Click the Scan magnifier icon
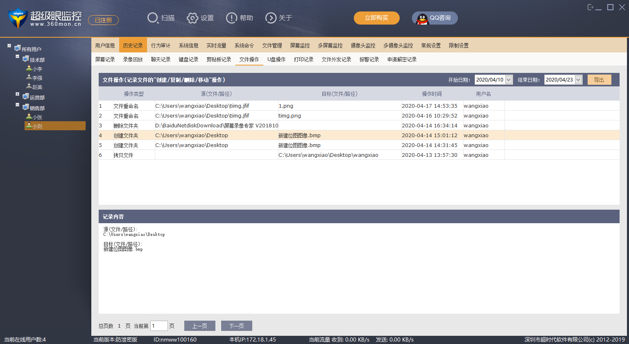Image resolution: width=629 pixels, height=344 pixels. (x=153, y=18)
